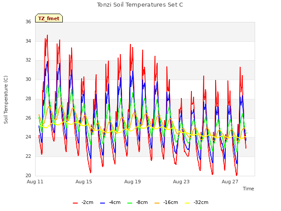The width and height of the screenshot is (281, 211).
Task: Toggle the -8cm series in the legend
Action: point(137,203)
